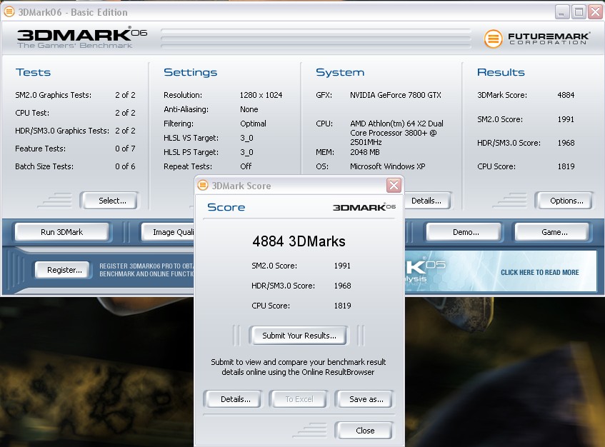Viewport: 605px width, 447px height.
Task: Click the '1280 x 1024' resolution value
Action: (261, 95)
